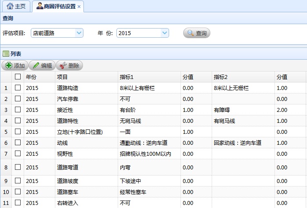The height and width of the screenshot is (208, 307).
Task: Check the 道路构造 row checkbox
Action: coord(18,87)
